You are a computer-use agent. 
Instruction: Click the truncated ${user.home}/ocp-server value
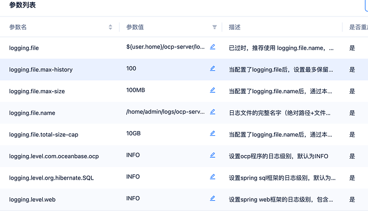[165, 47]
